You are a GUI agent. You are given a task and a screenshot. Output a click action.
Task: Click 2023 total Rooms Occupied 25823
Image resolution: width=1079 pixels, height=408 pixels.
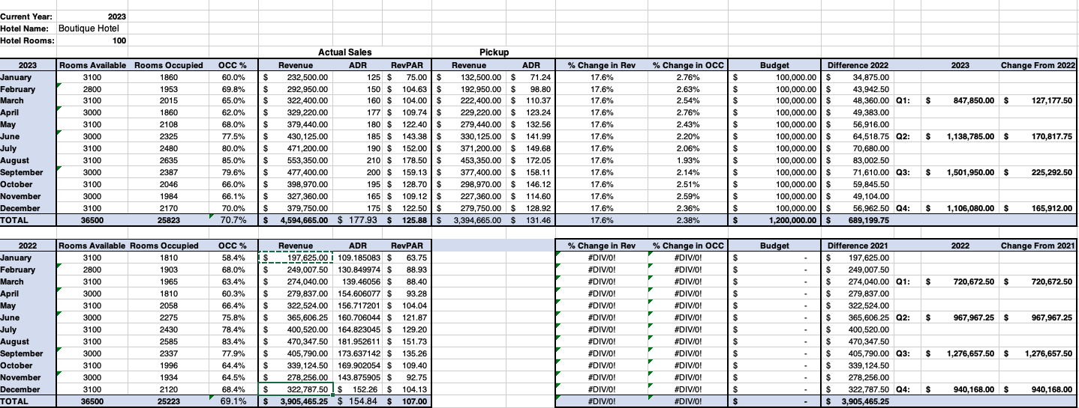(x=169, y=221)
